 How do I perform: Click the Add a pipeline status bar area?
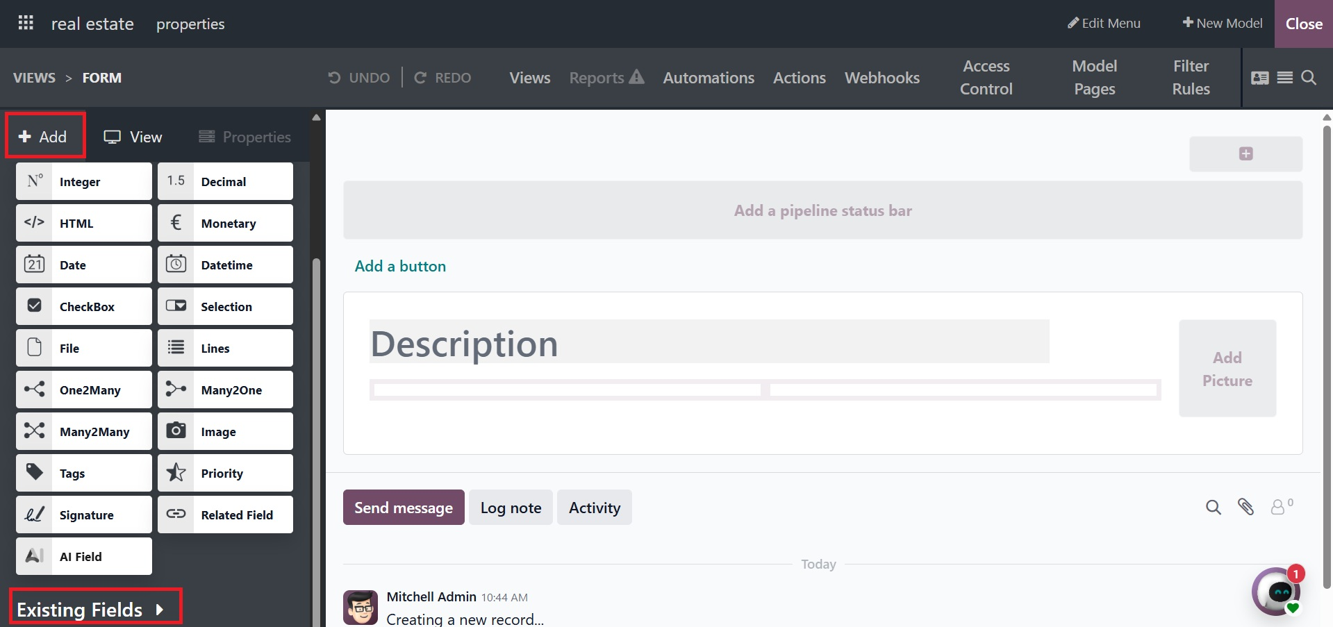tap(822, 210)
